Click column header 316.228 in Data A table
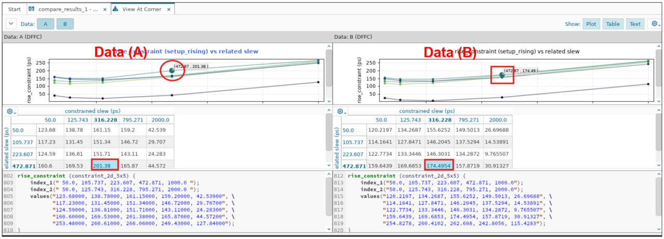The image size is (664, 239). (105, 119)
